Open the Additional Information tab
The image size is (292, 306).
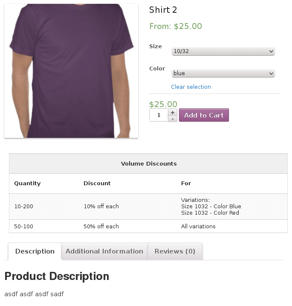point(104,251)
